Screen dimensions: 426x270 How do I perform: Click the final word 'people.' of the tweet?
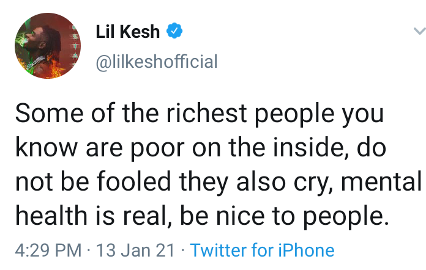point(346,217)
